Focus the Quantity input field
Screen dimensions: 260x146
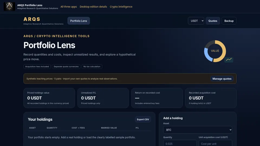[180, 144]
